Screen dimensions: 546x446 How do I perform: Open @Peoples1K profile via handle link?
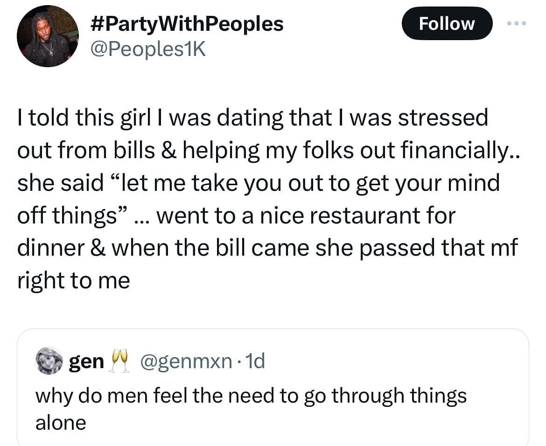(147, 48)
